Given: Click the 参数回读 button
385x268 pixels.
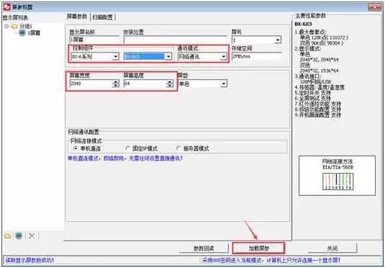Looking at the screenshot, I should pyautogui.click(x=204, y=248).
